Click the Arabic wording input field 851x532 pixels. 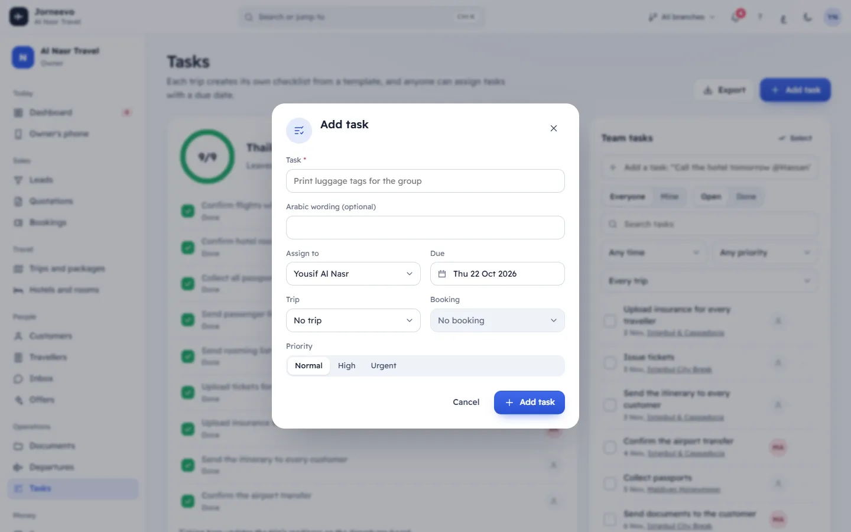pyautogui.click(x=425, y=228)
